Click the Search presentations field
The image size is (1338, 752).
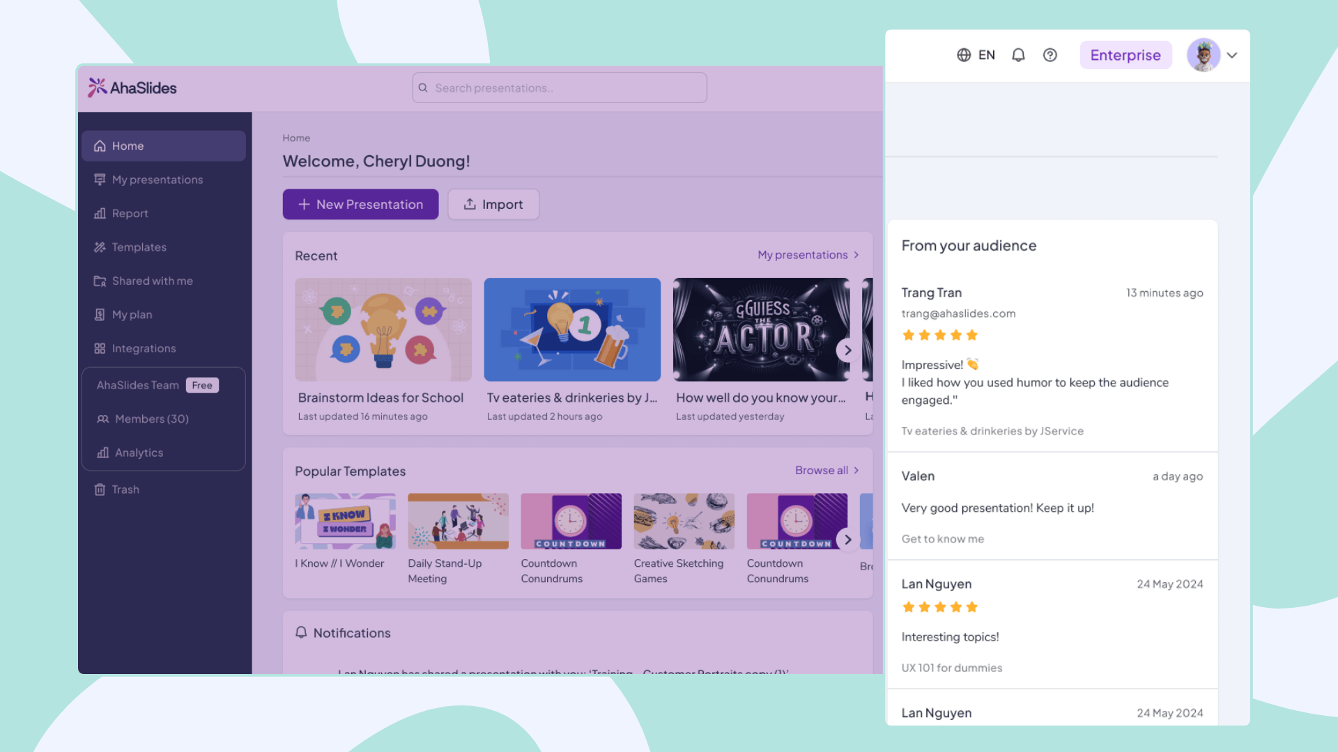pos(560,88)
